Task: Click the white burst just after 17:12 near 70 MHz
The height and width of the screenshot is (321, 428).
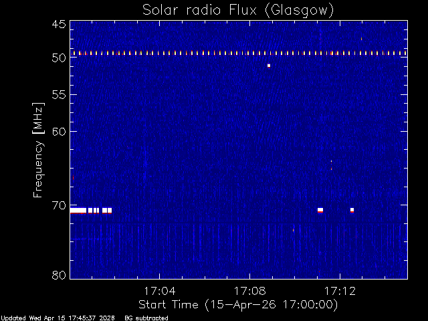Action: click(x=352, y=210)
